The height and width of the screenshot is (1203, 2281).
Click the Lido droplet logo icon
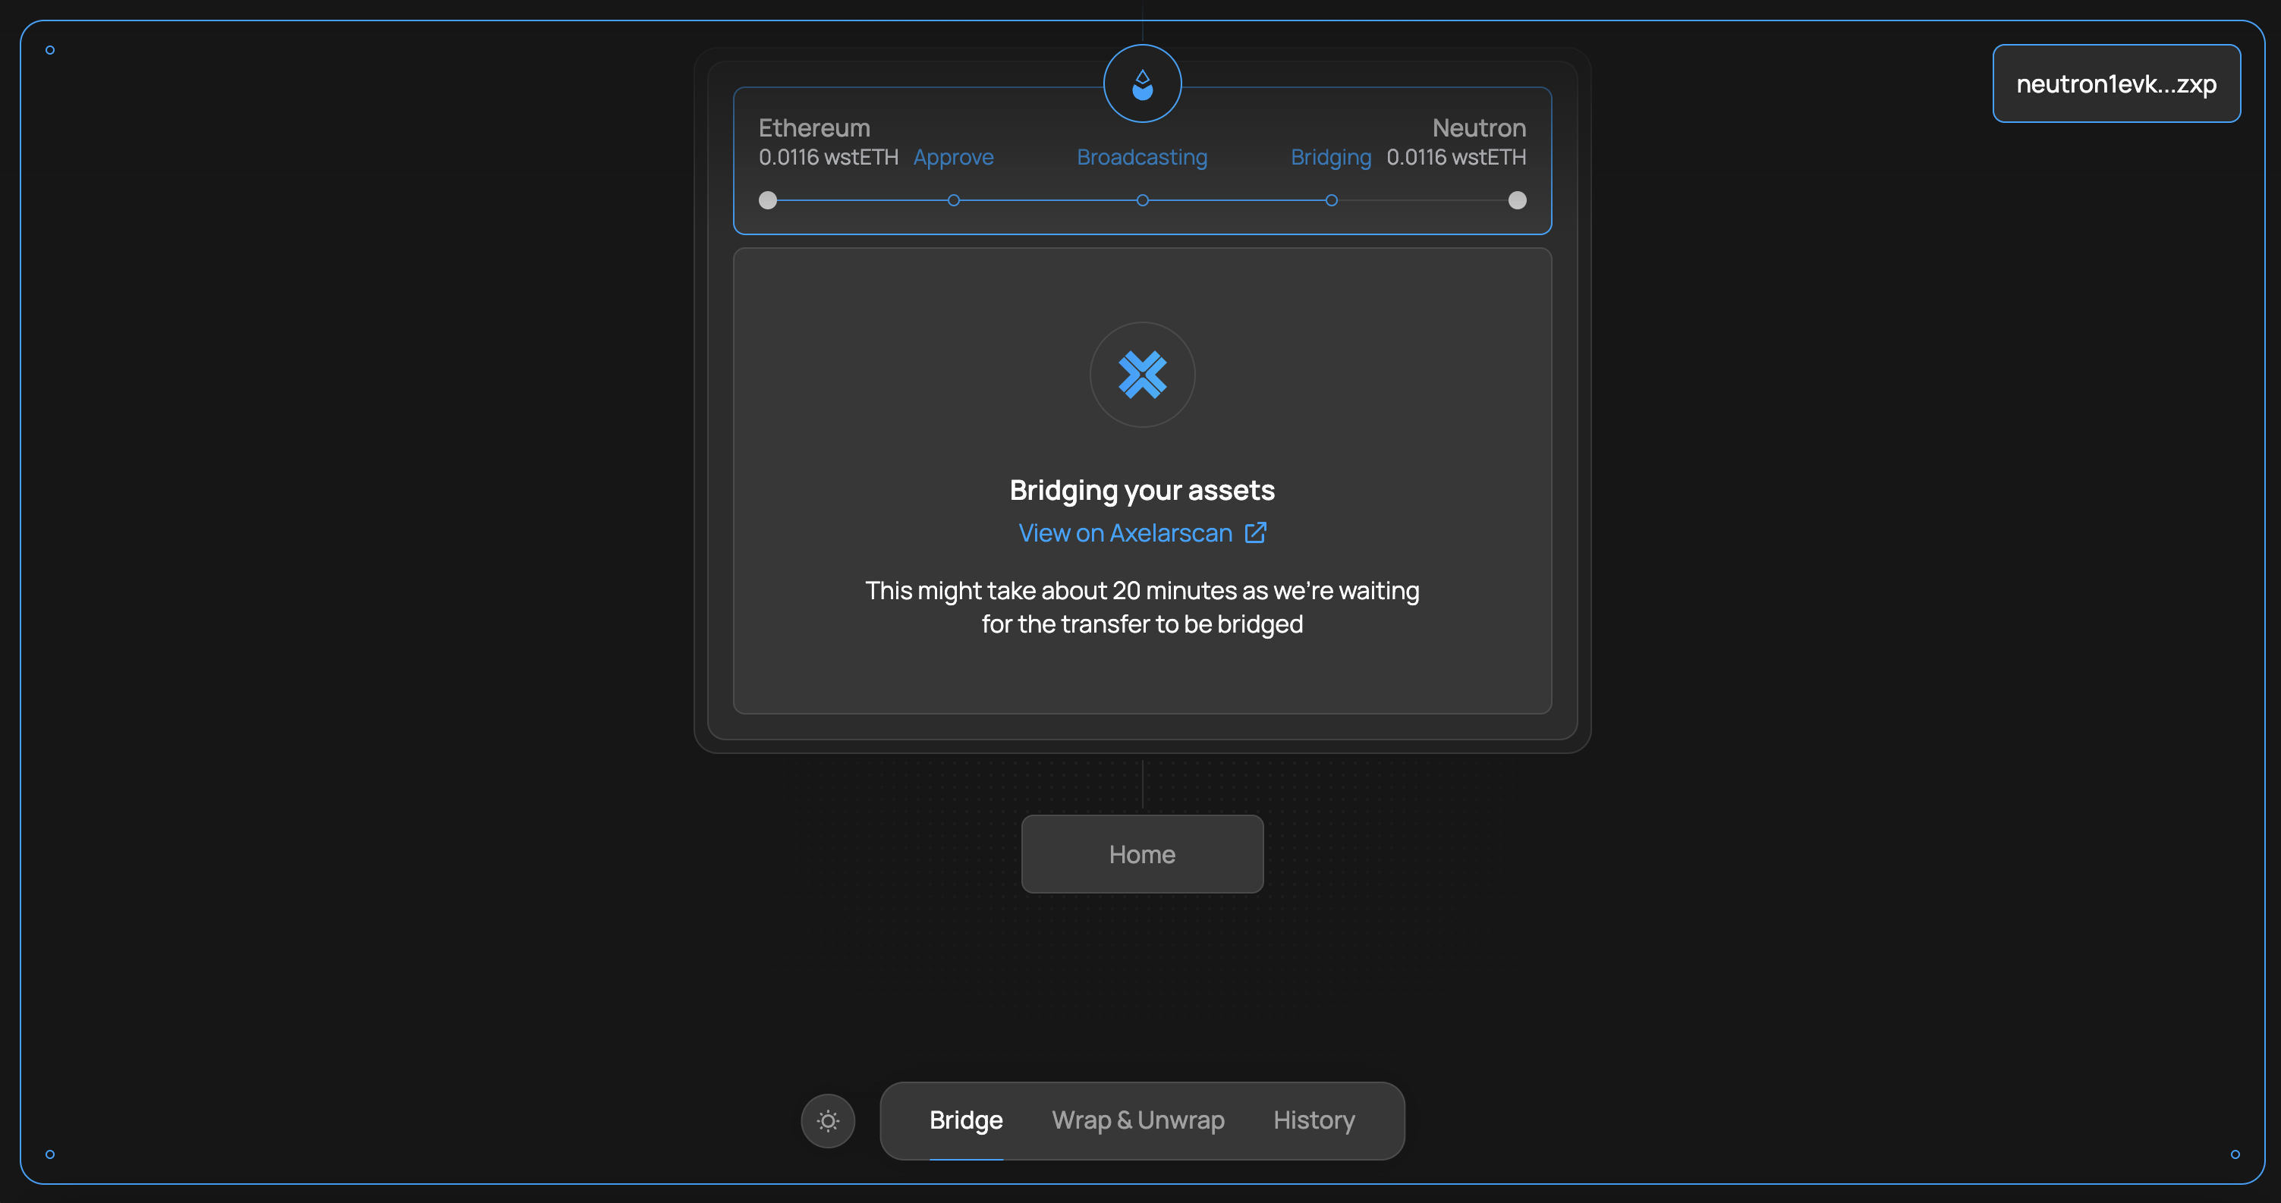(x=1142, y=84)
